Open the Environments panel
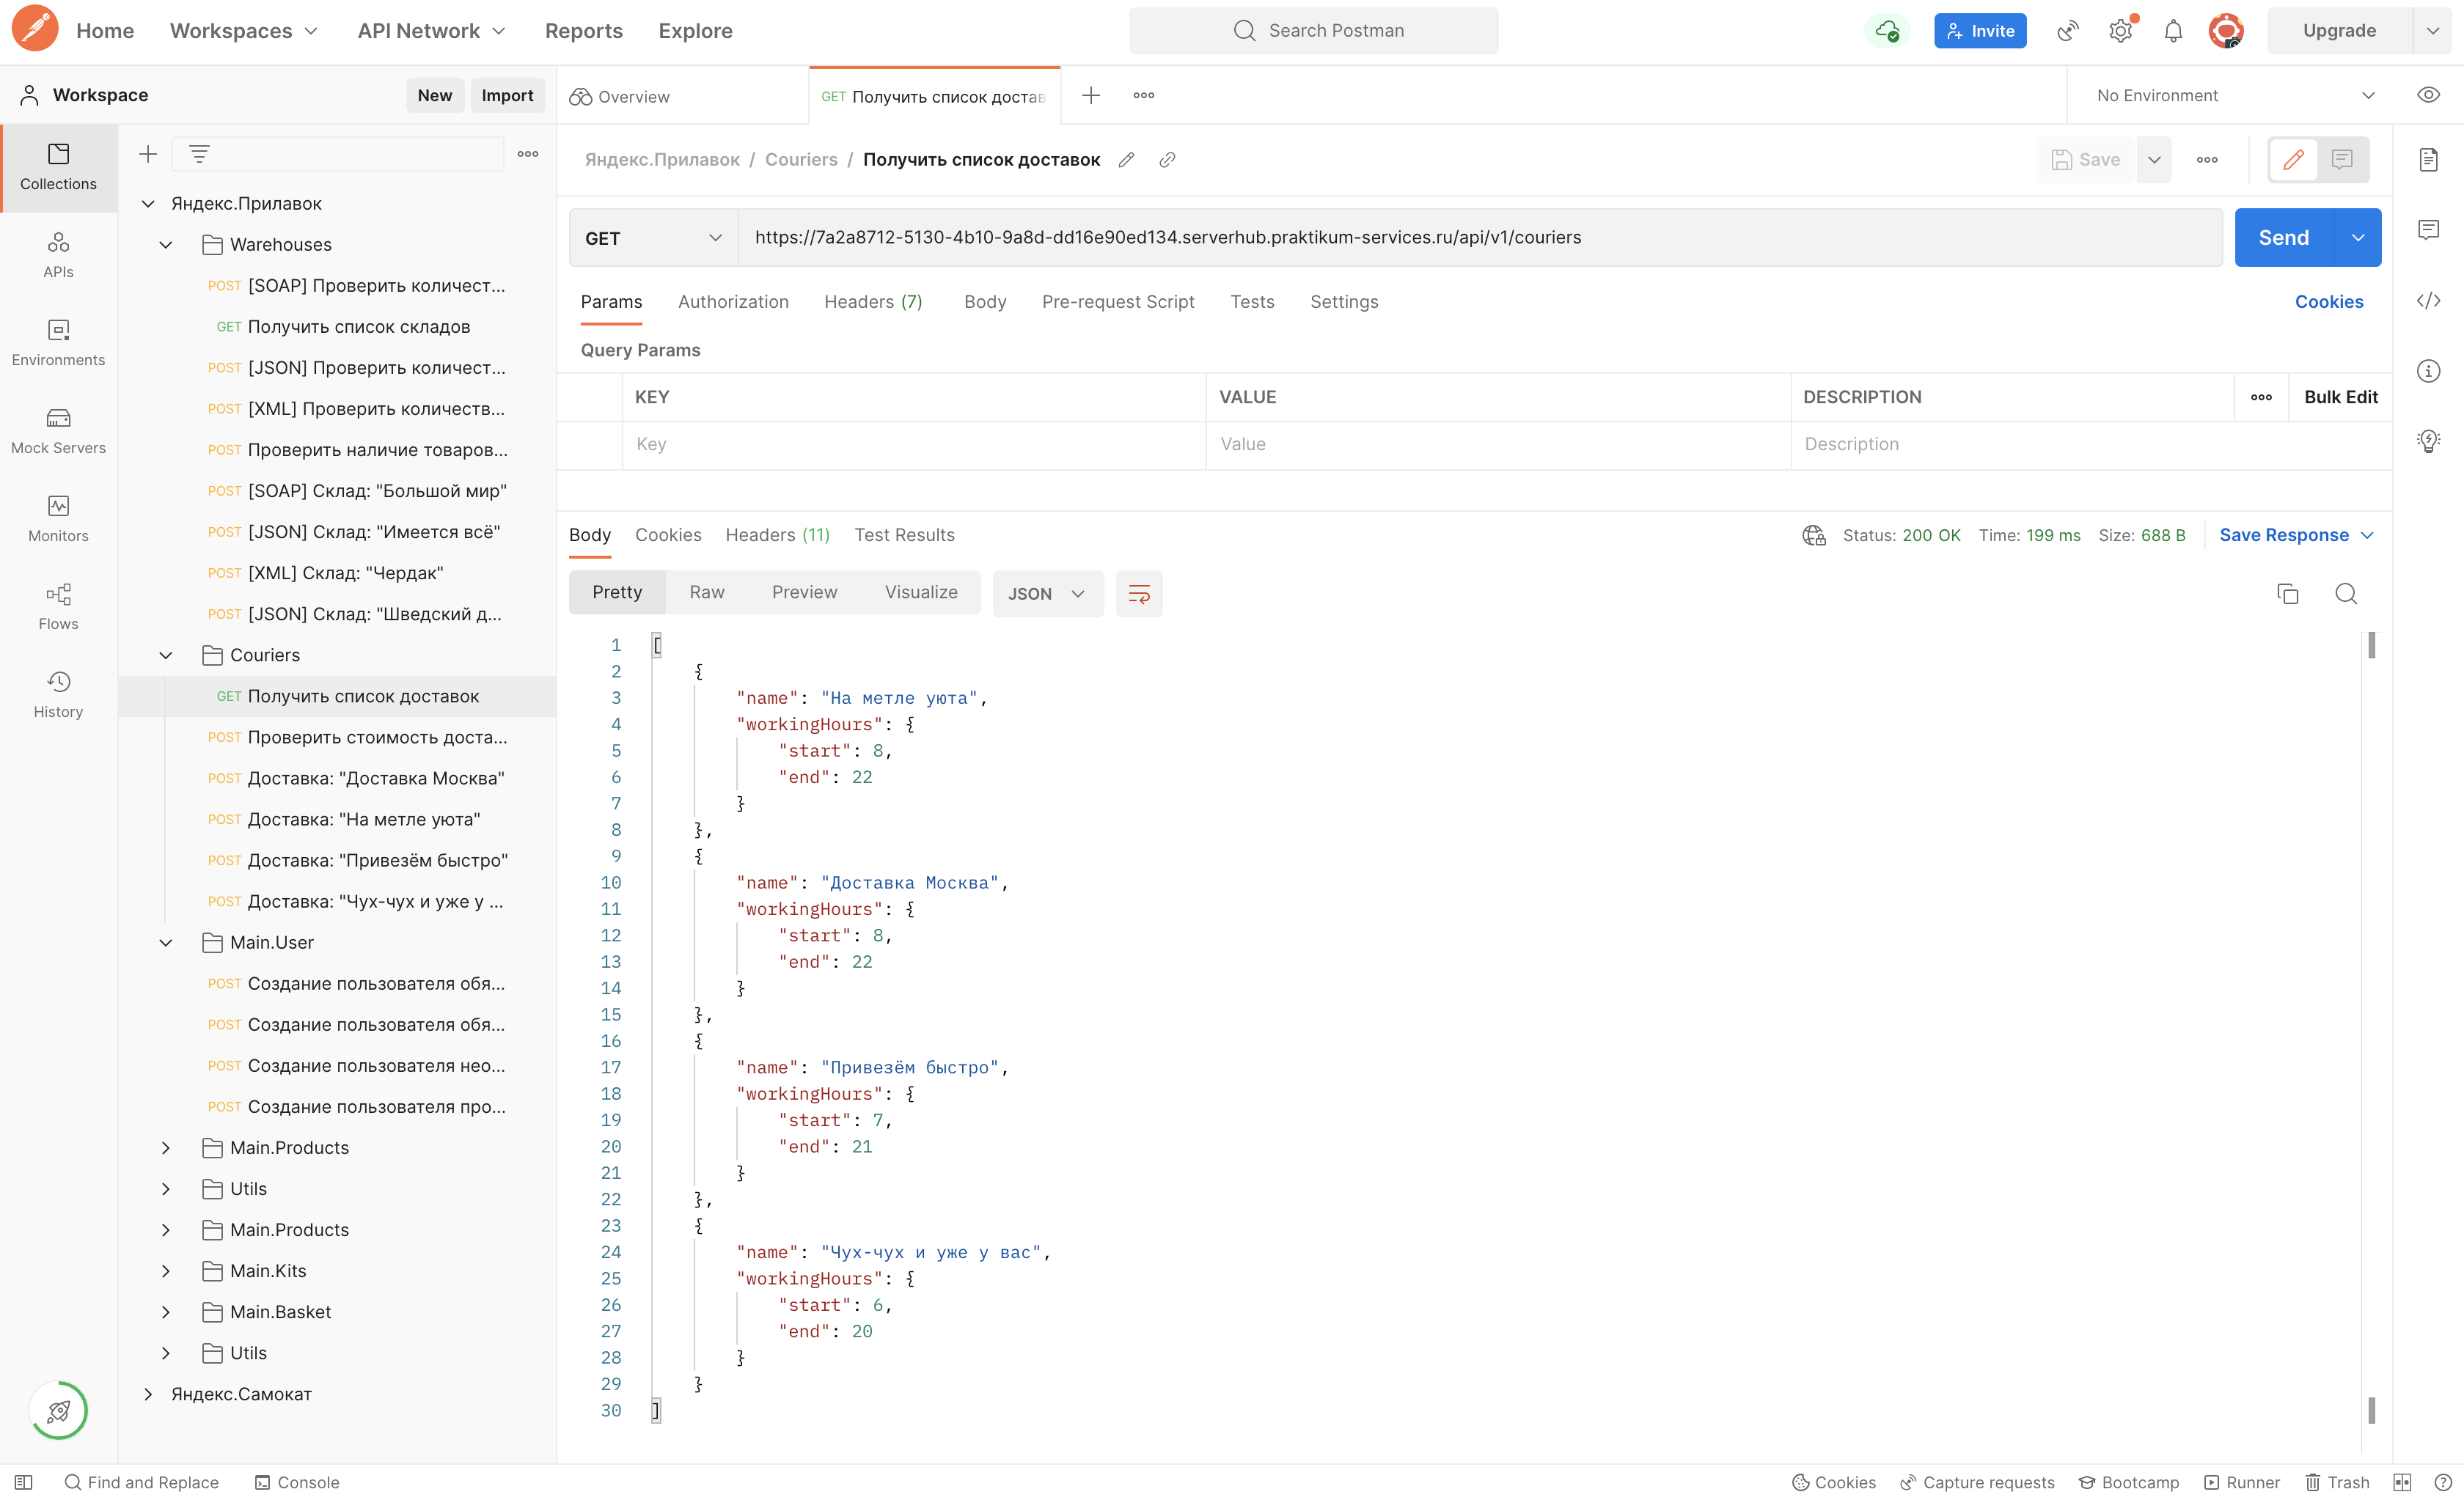 tap(57, 342)
